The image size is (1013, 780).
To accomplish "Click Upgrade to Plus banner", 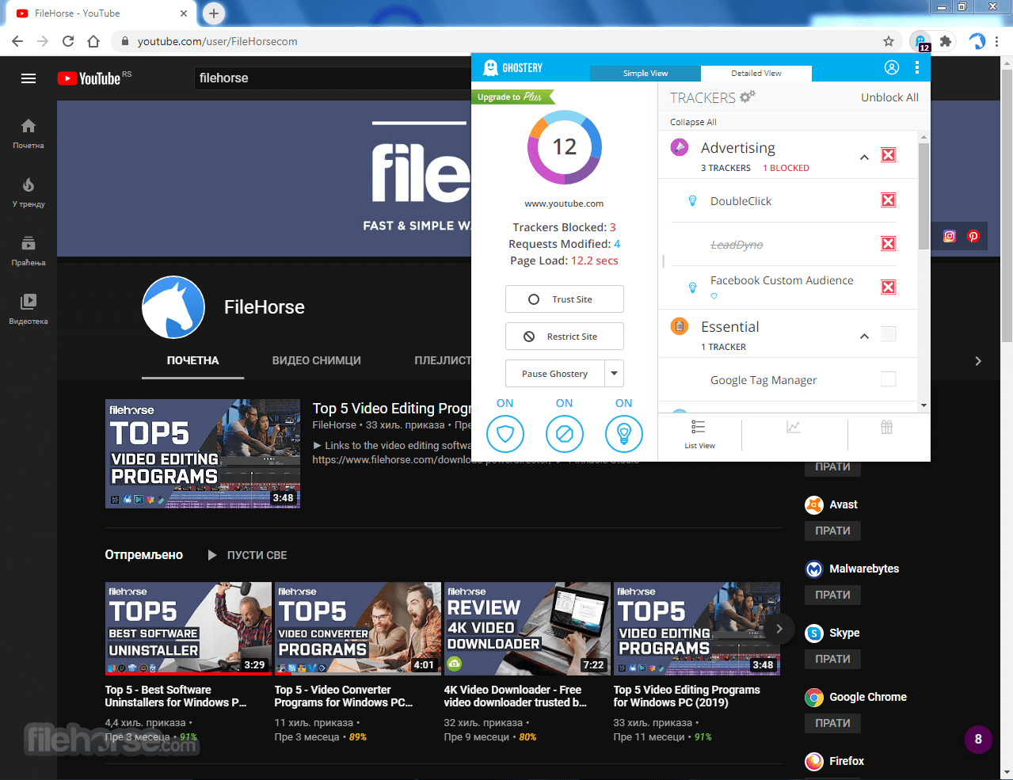I will [512, 97].
